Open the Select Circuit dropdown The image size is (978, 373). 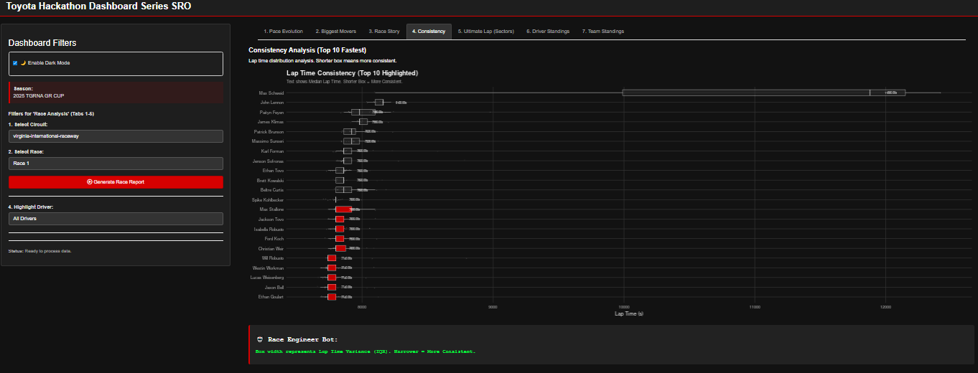(x=116, y=136)
